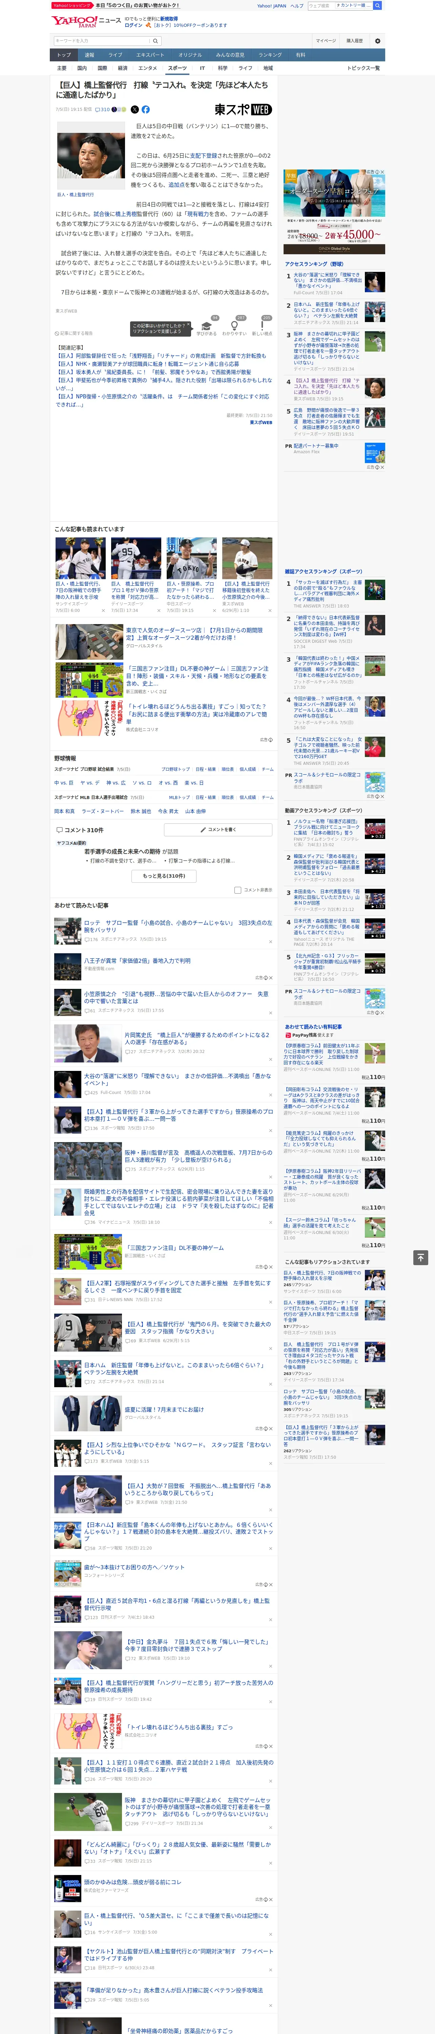Go to マイページ
The image size is (435, 2034).
click(325, 40)
